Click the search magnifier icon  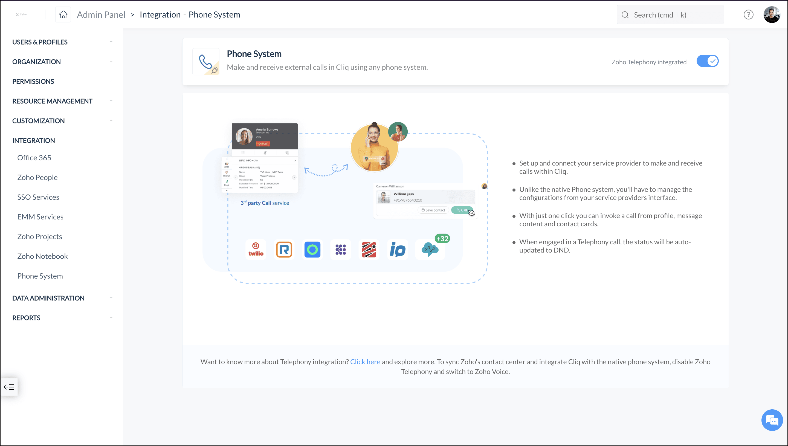pos(625,15)
